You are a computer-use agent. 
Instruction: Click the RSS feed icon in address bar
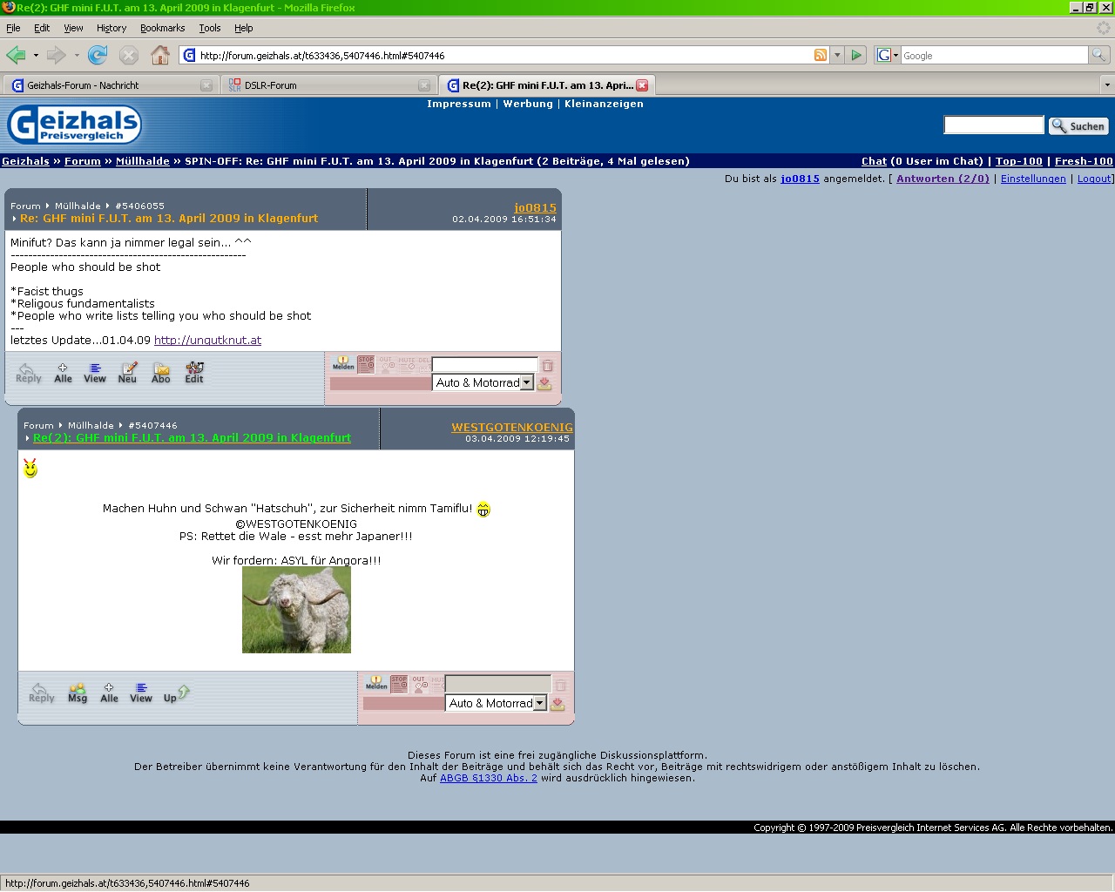(820, 56)
